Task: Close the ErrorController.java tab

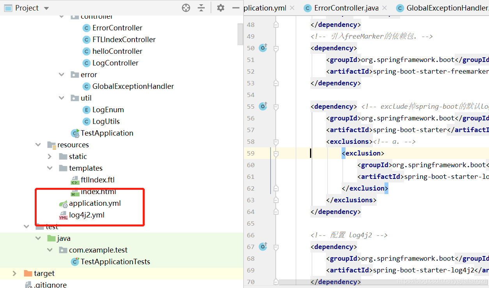Action: [x=385, y=8]
